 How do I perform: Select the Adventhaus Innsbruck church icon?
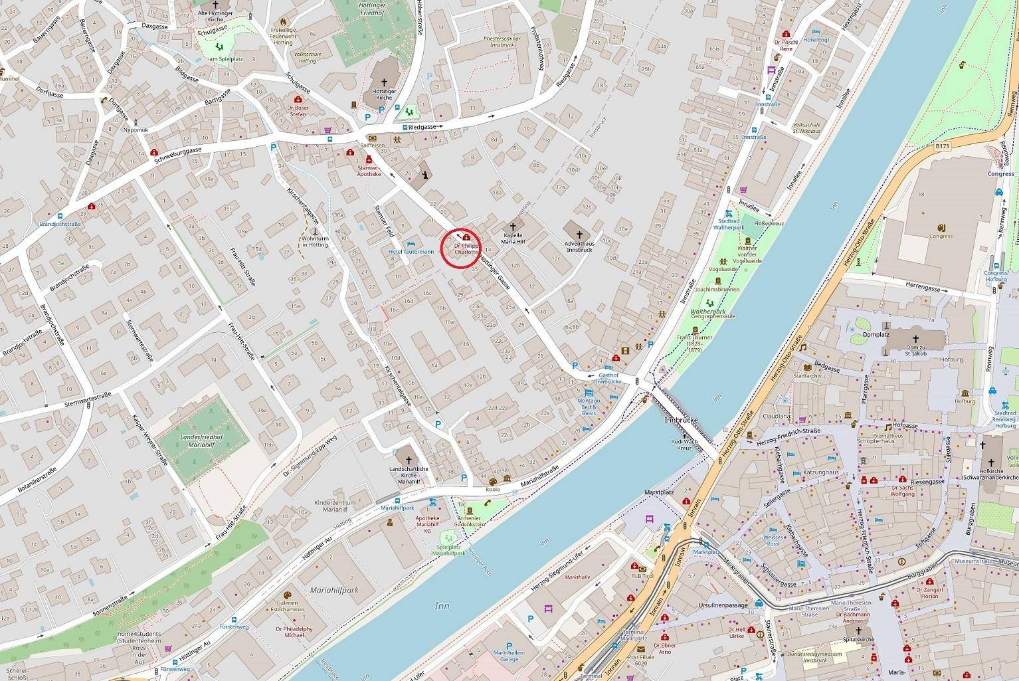pyautogui.click(x=579, y=235)
